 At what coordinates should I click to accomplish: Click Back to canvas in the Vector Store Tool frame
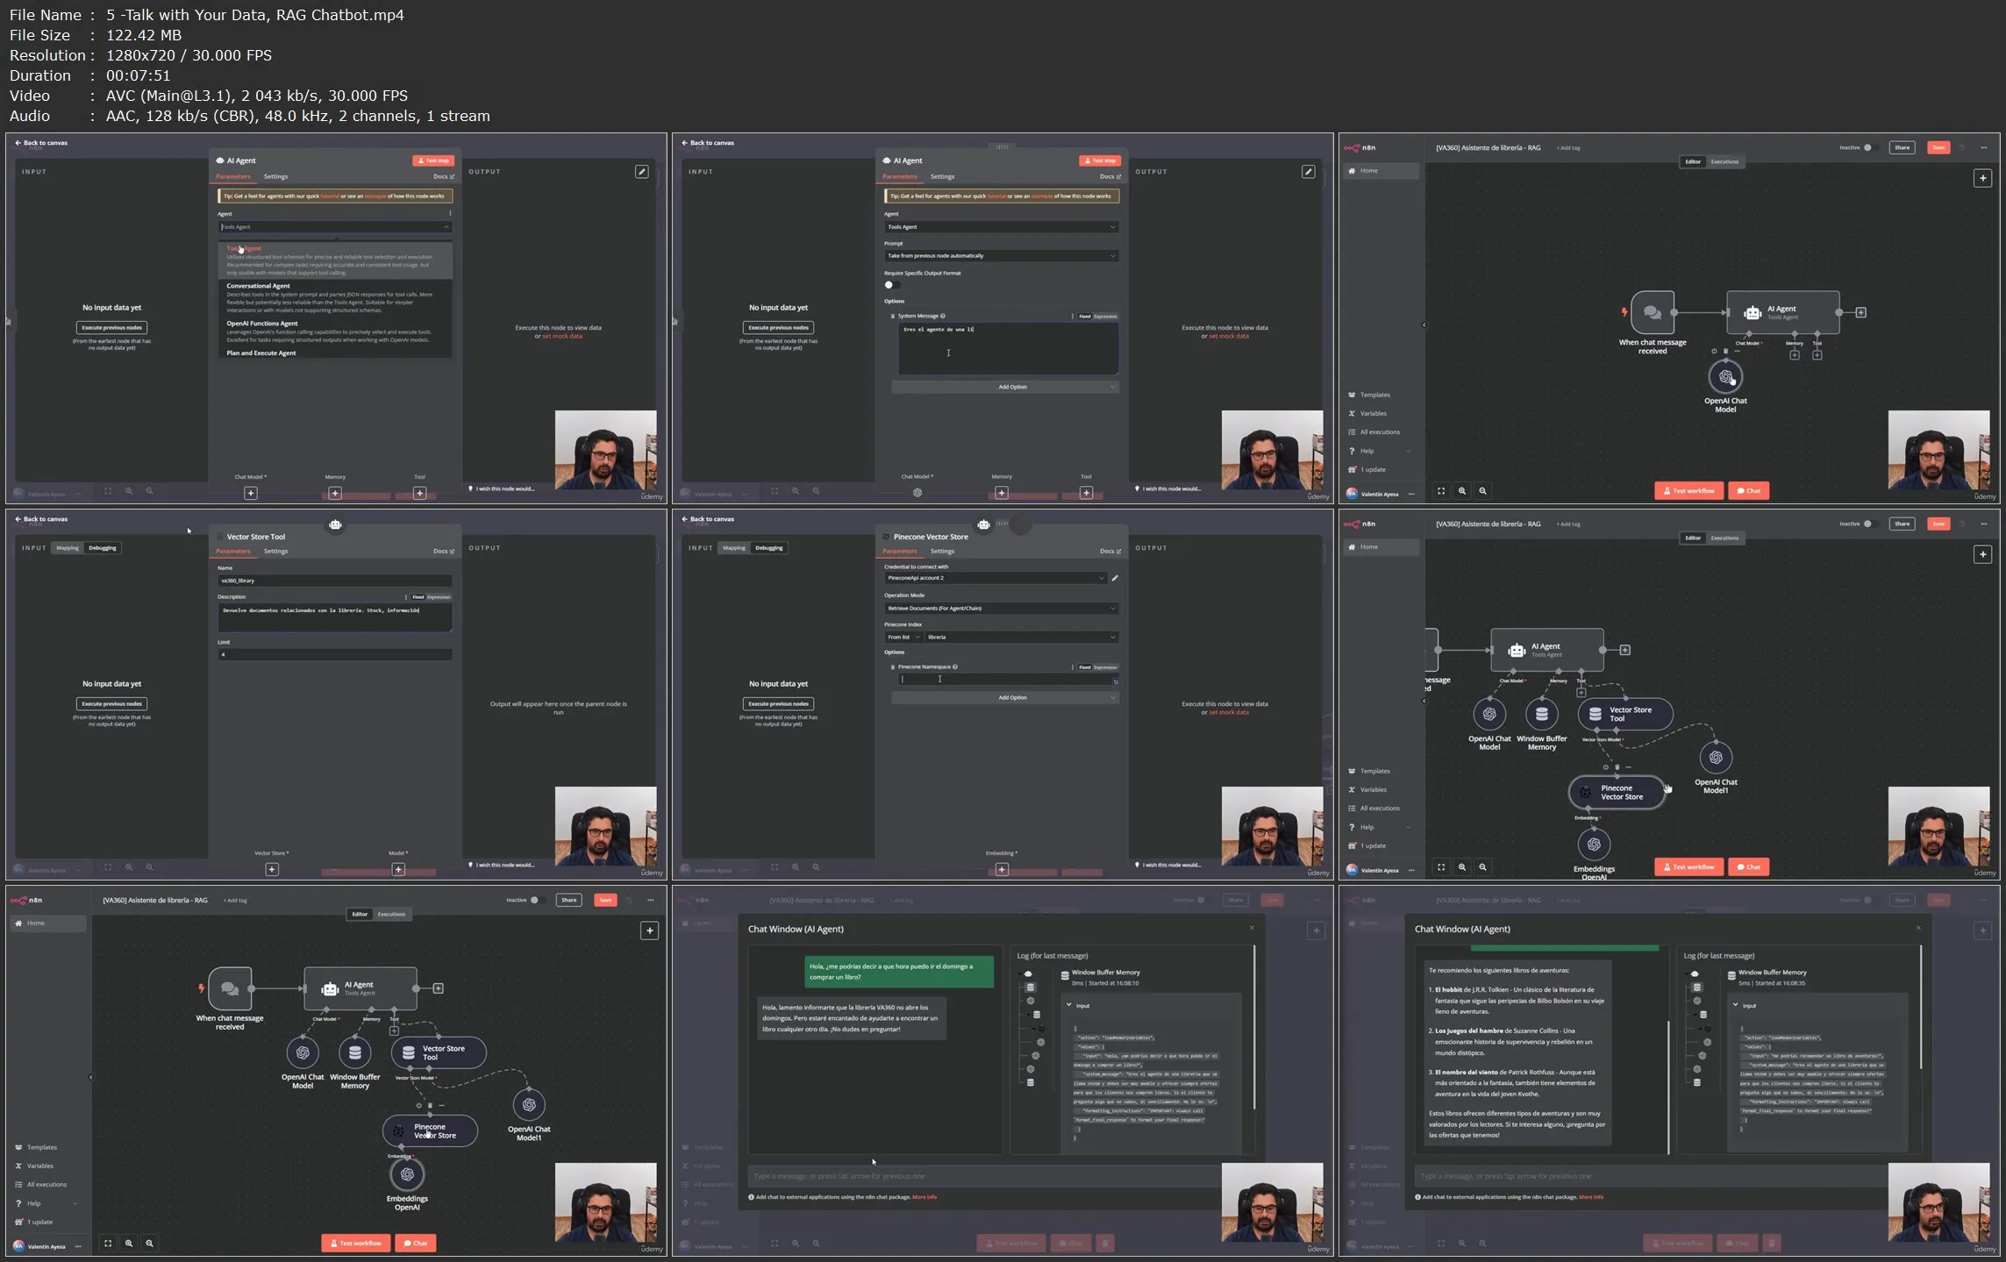(x=41, y=519)
